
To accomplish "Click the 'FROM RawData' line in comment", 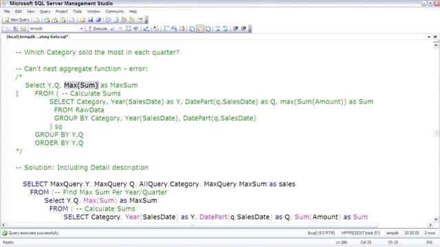I will point(79,110).
